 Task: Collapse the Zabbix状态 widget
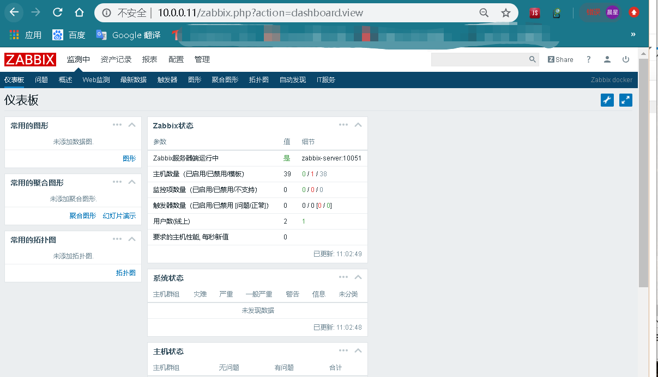tap(358, 125)
